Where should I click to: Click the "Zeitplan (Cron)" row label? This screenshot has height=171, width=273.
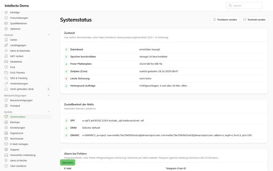point(79,71)
